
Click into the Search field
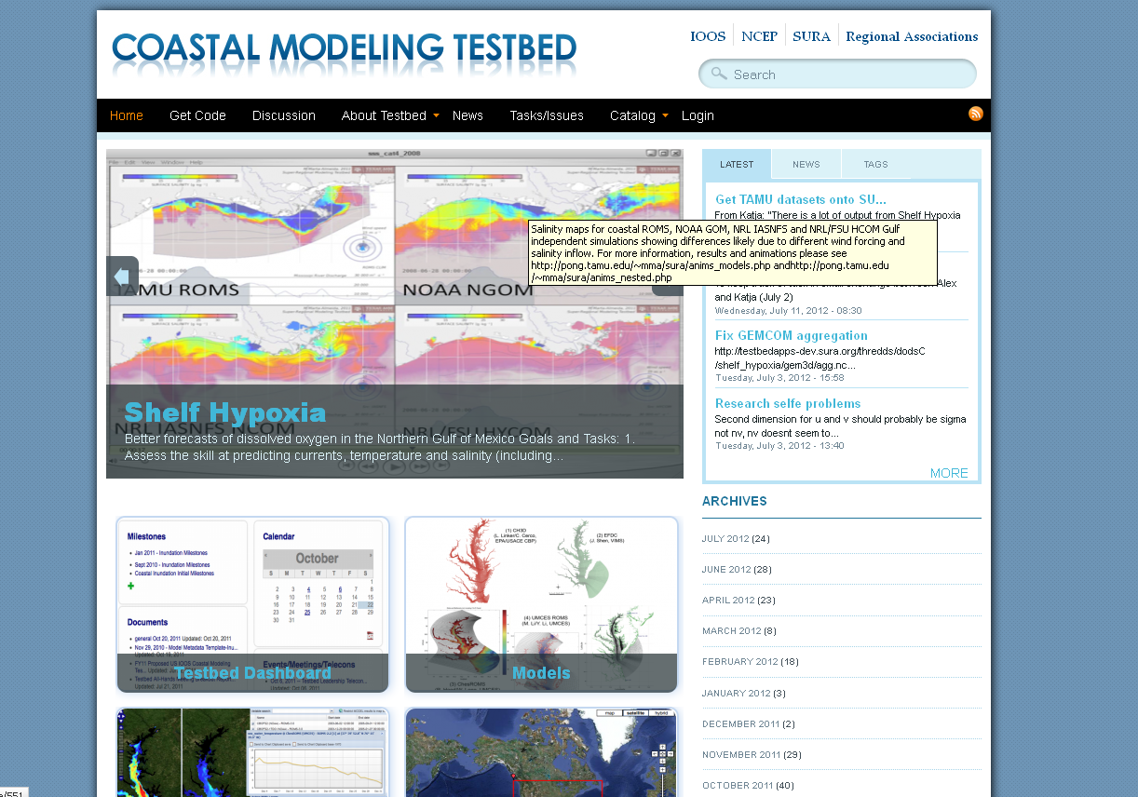click(838, 74)
